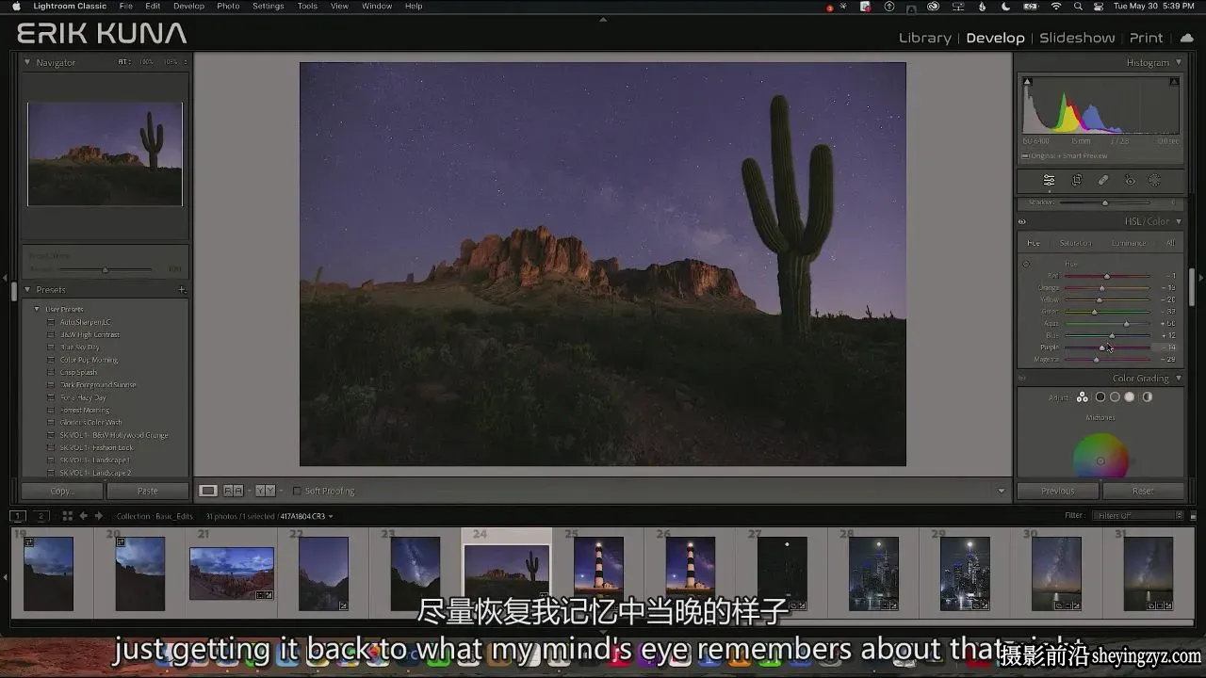Open the Photo menu in menu bar
Screen dimensions: 1206x678
pos(228,7)
